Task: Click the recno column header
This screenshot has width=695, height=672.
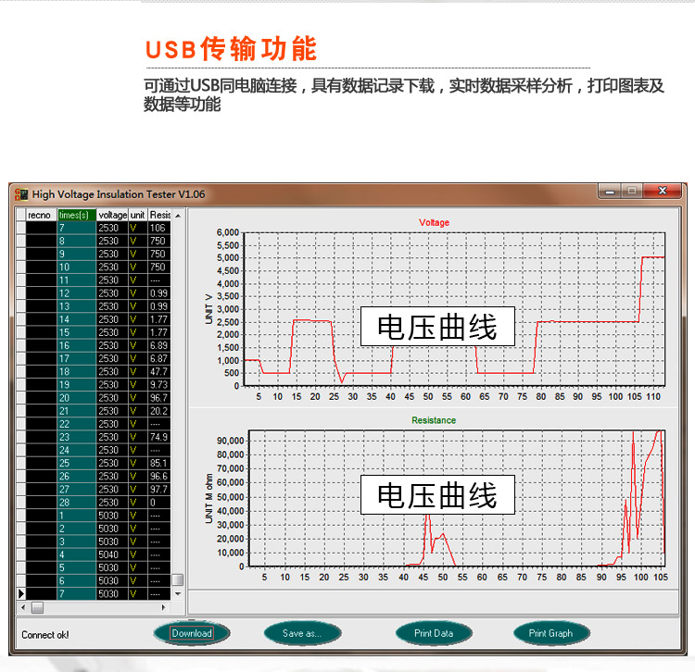Action: coord(40,215)
